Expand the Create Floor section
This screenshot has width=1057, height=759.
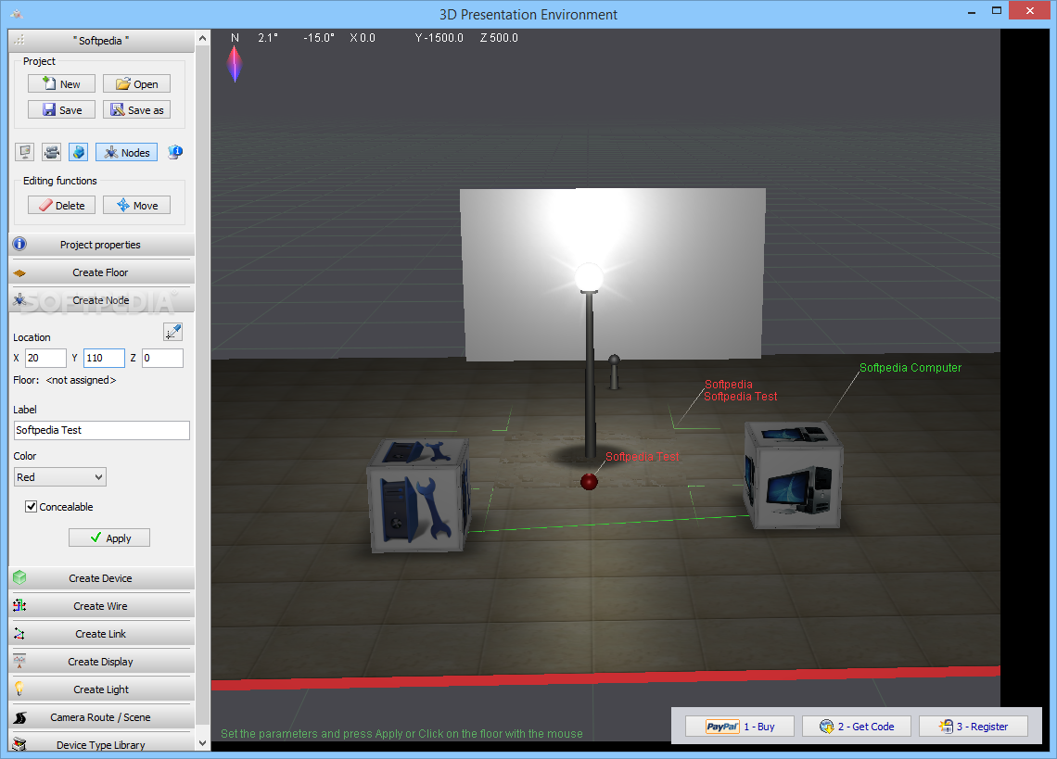[x=101, y=272]
